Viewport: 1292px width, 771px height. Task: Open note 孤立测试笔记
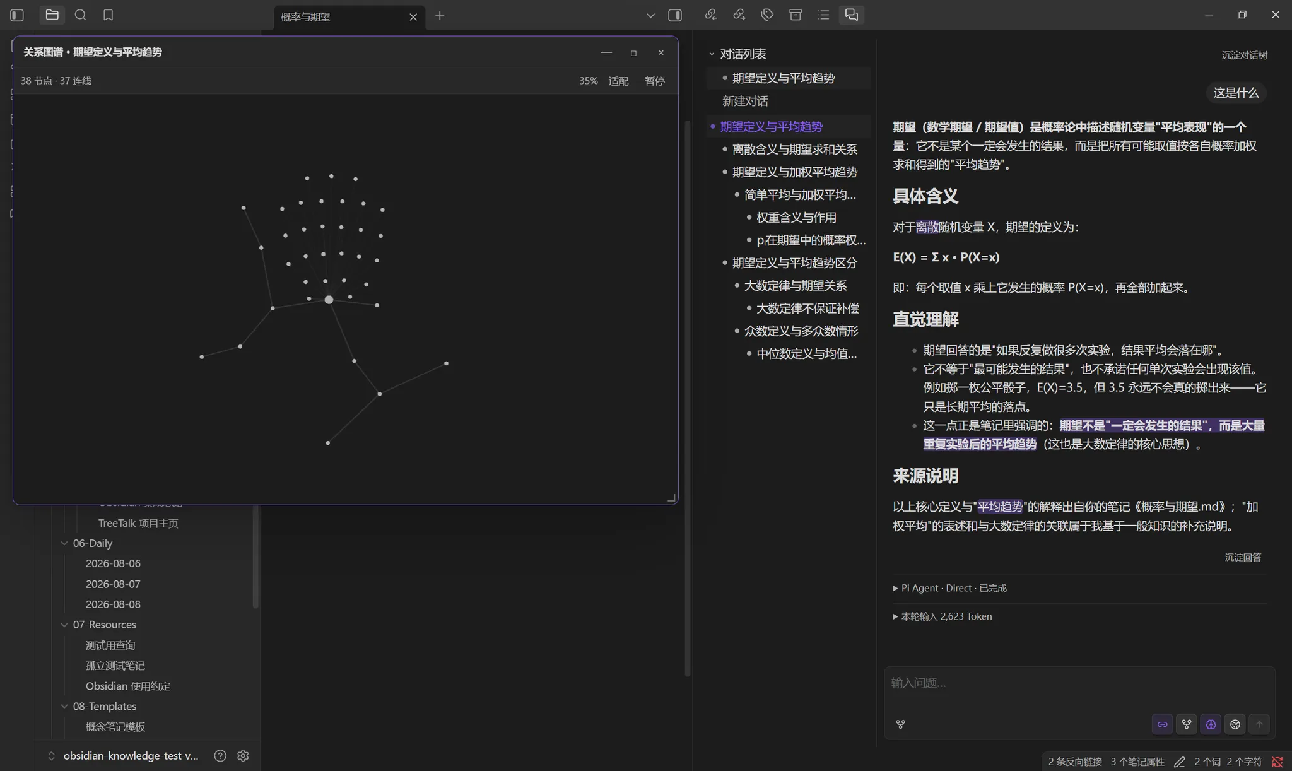pos(115,666)
